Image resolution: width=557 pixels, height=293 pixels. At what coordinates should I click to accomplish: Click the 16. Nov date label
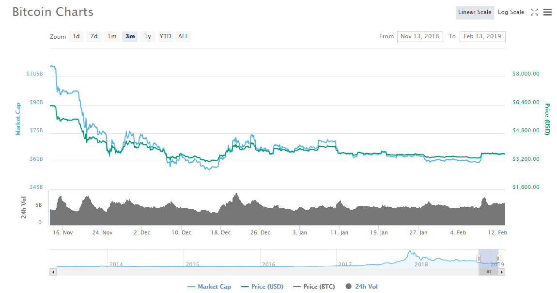[63, 232]
